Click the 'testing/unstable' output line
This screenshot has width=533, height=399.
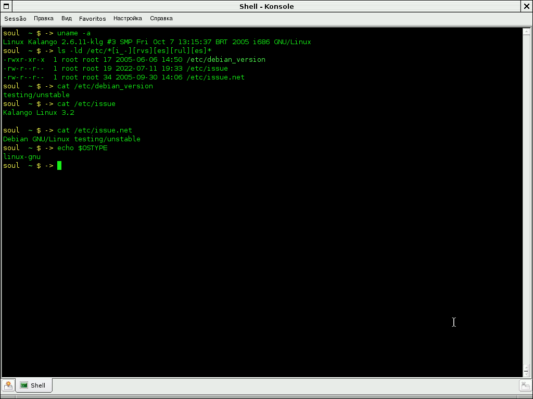tap(36, 95)
